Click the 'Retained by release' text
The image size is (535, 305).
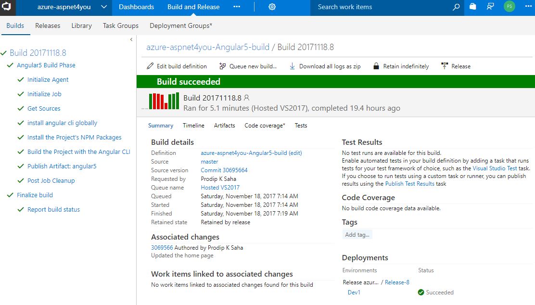pos(226,222)
